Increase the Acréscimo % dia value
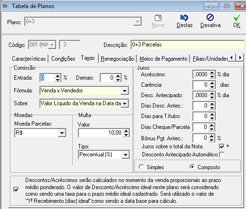 [212, 73]
